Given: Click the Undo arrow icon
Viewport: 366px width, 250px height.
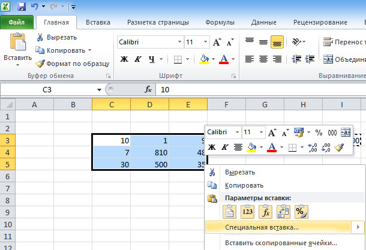Looking at the screenshot, I should [35, 7].
